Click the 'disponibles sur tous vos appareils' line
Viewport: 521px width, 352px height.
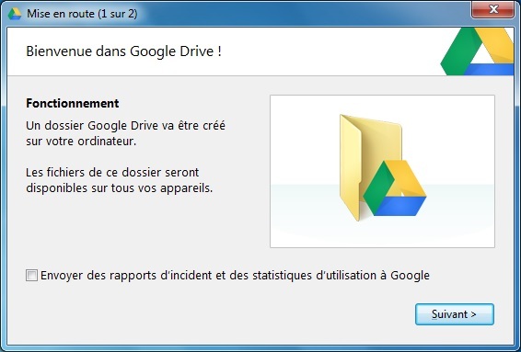point(120,188)
